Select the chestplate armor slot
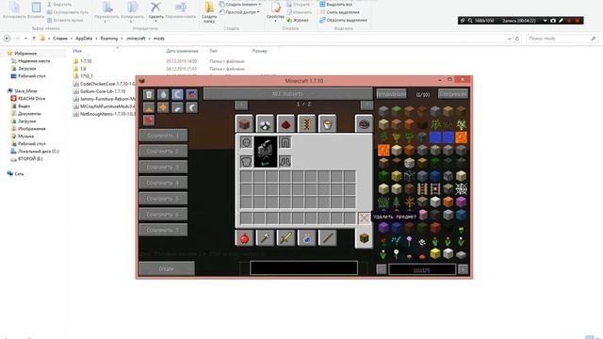Image resolution: width=603 pixels, height=339 pixels. coord(246,161)
